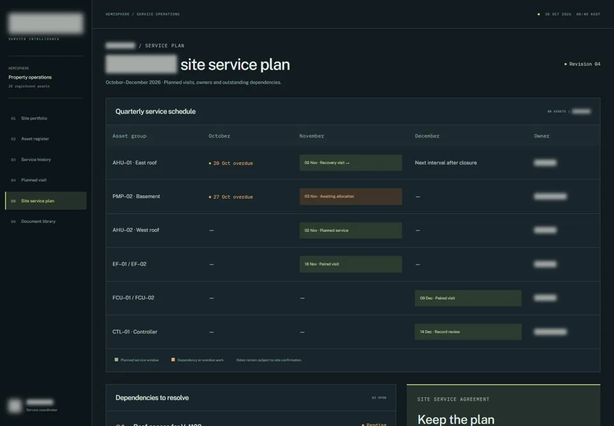Select the 02 Nov Planned service block
The height and width of the screenshot is (426, 614).
pos(350,231)
